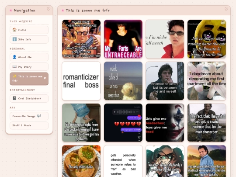Click the heart icon in the main panel header
The height and width of the screenshot is (177, 236).
coord(226,9)
